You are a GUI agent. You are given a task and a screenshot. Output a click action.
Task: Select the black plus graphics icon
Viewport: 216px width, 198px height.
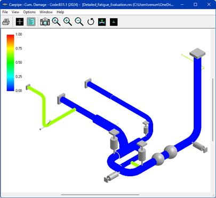pyautogui.click(x=20, y=22)
